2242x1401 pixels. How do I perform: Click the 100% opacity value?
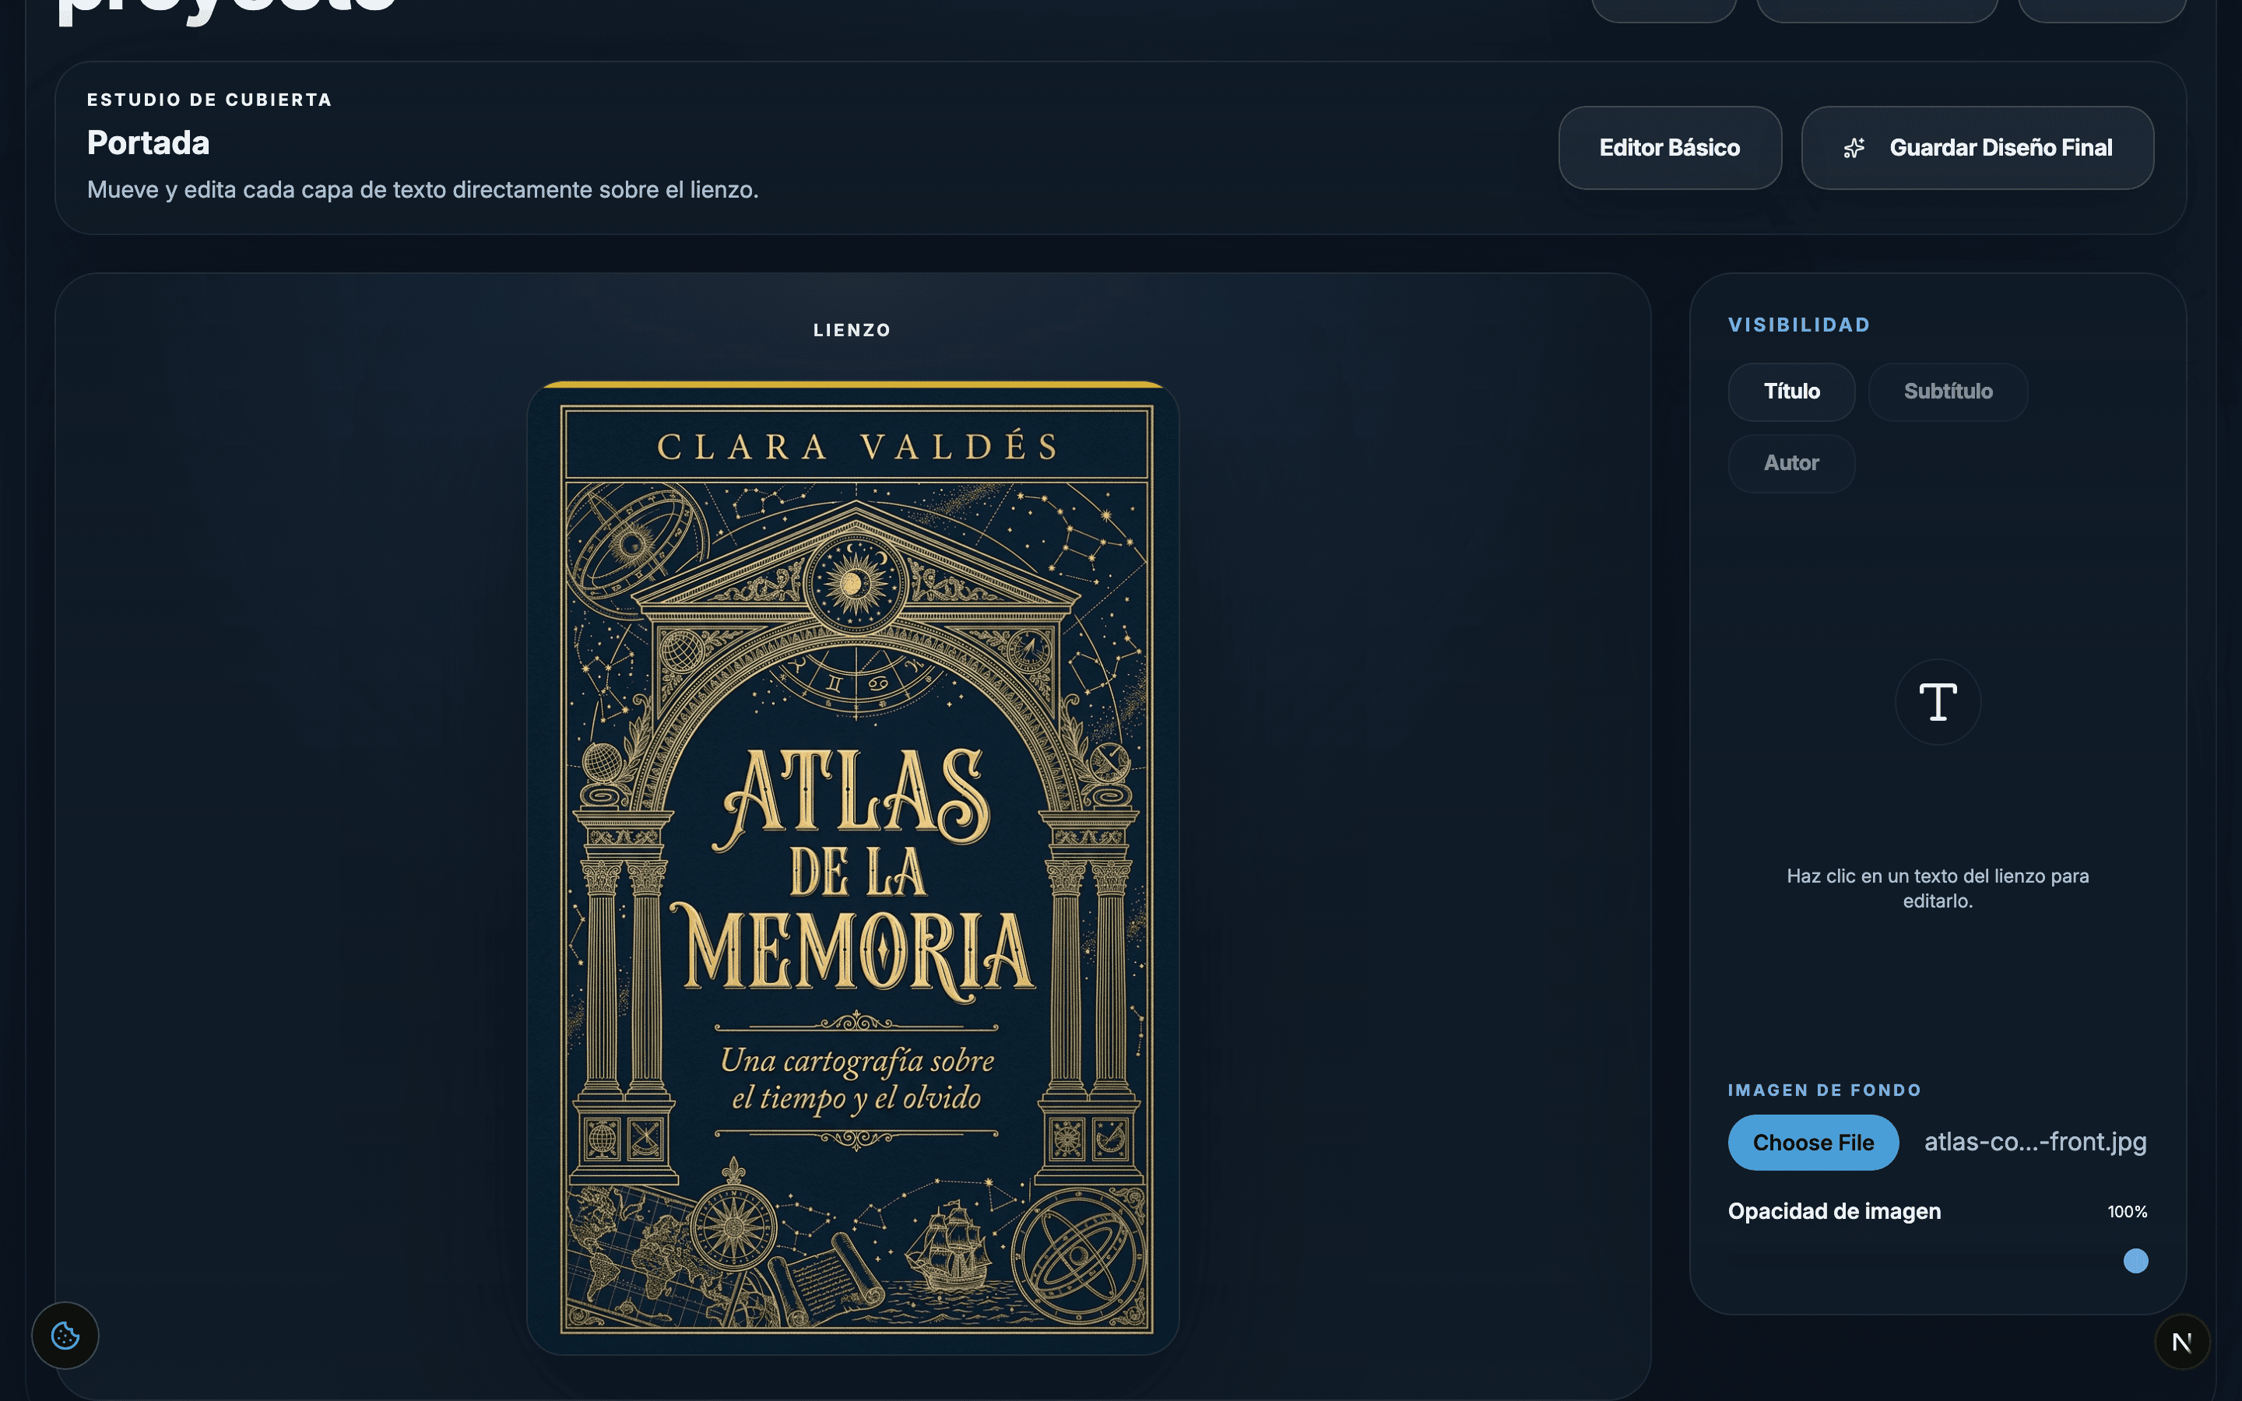pos(2127,1212)
